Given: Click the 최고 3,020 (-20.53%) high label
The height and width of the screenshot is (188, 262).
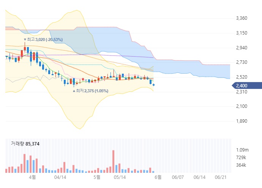Looking at the screenshot, I should [x=43, y=39].
